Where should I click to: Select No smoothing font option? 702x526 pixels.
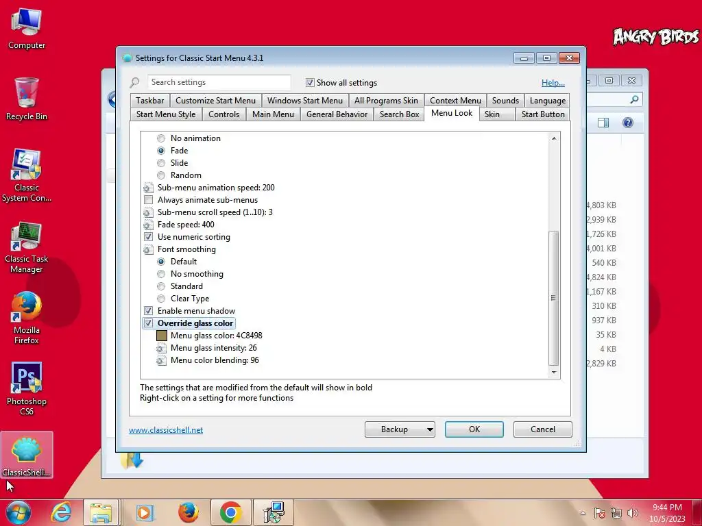tap(161, 274)
